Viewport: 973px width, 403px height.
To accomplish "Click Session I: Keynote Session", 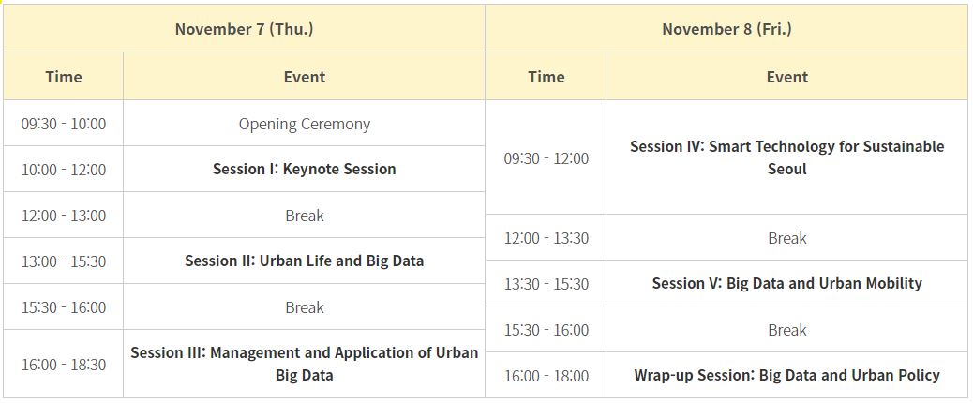I will pos(304,170).
